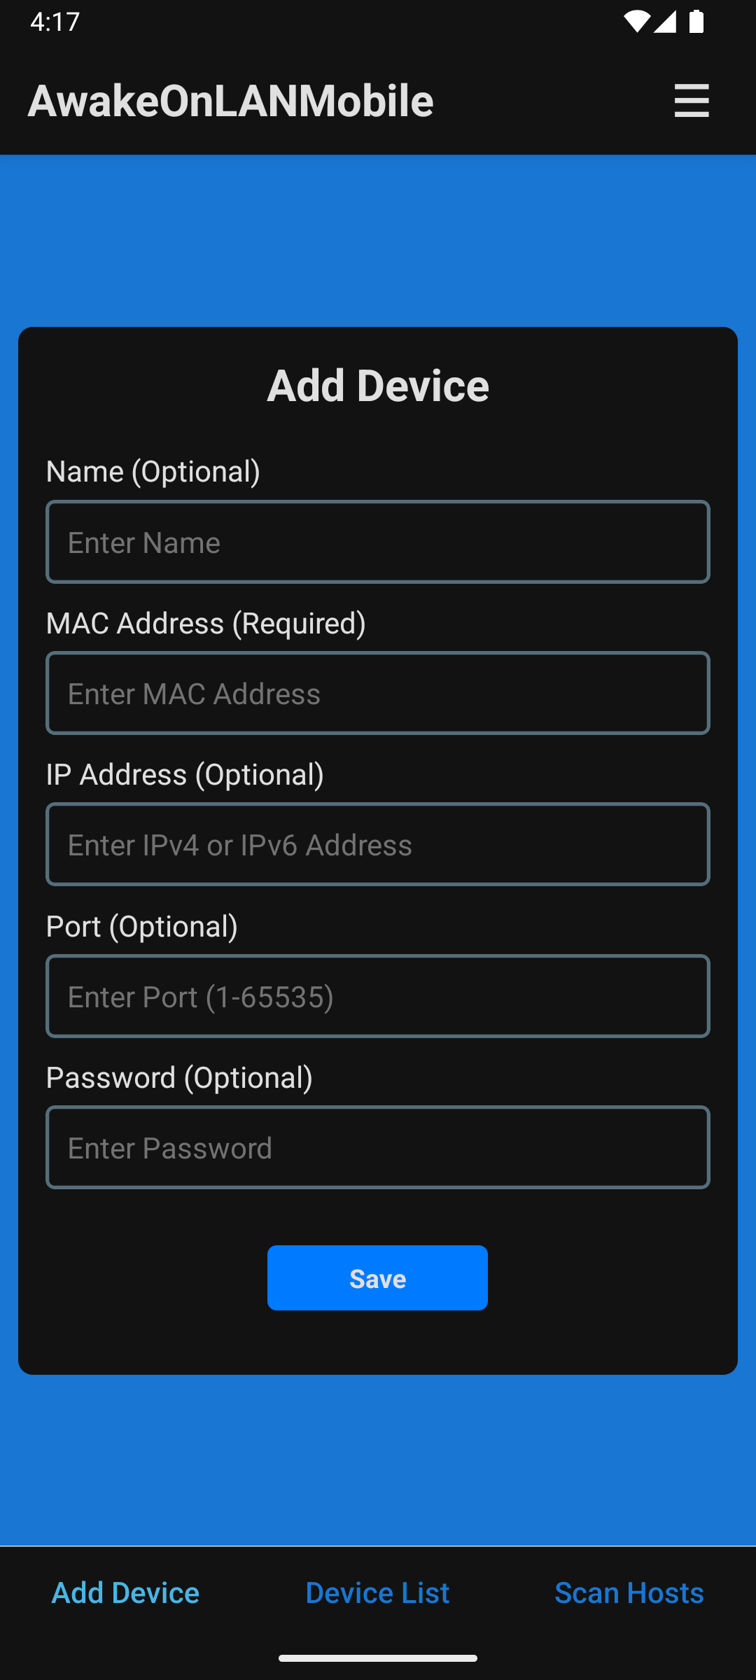
Task: Tap the Name (Optional) label
Action: click(153, 471)
